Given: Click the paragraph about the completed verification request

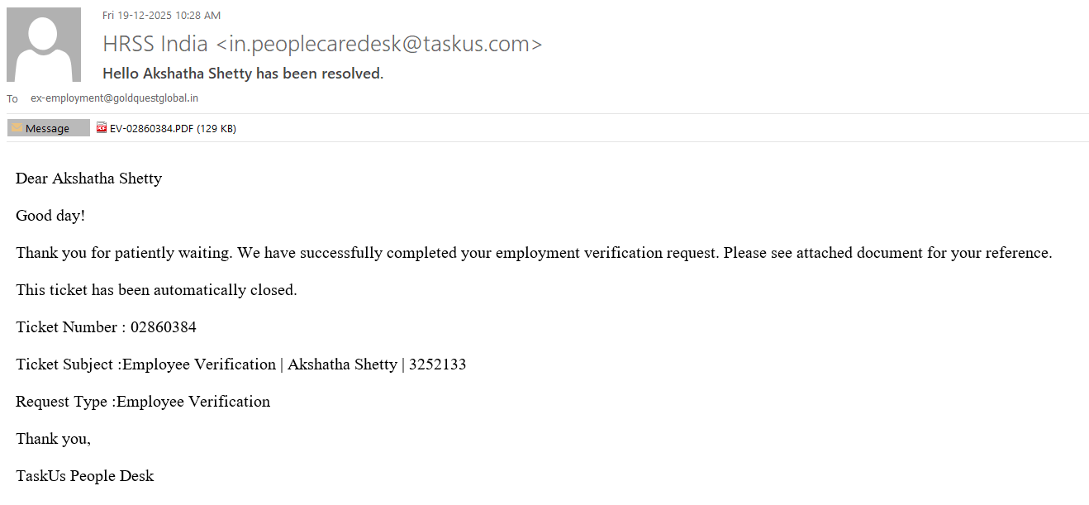Looking at the screenshot, I should (x=534, y=253).
